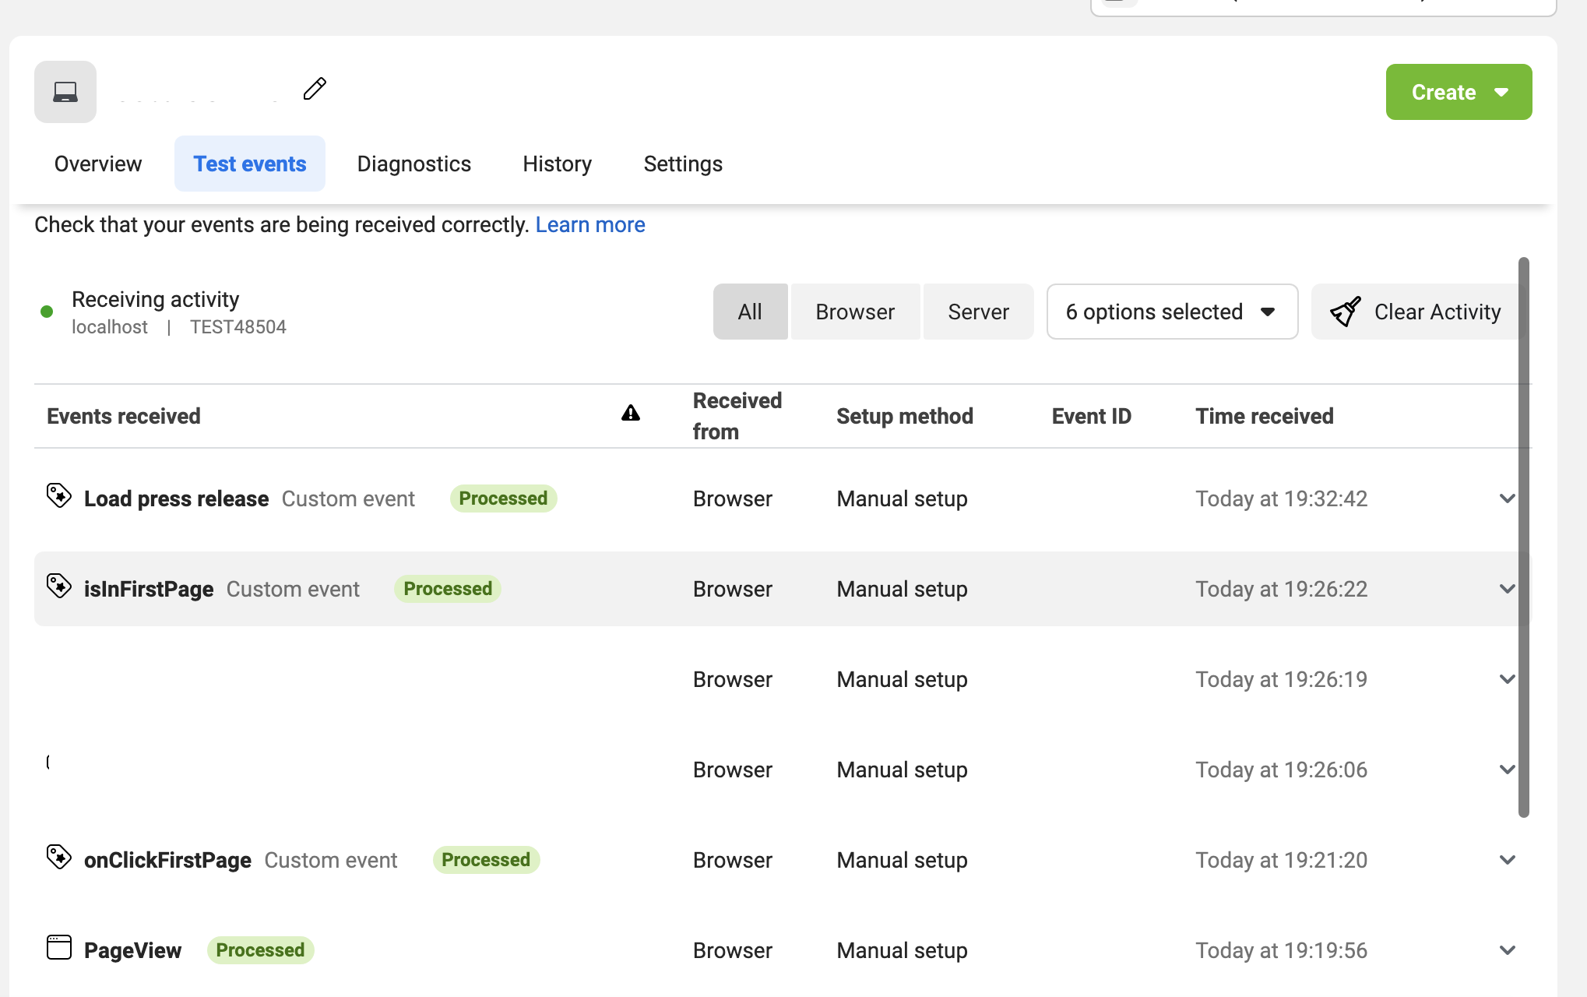The width and height of the screenshot is (1587, 997).
Task: Click the PageView event name
Action: 132,950
